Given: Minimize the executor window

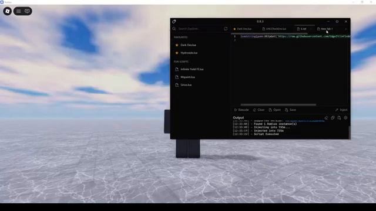Looking at the screenshot, I should click(x=328, y=22).
